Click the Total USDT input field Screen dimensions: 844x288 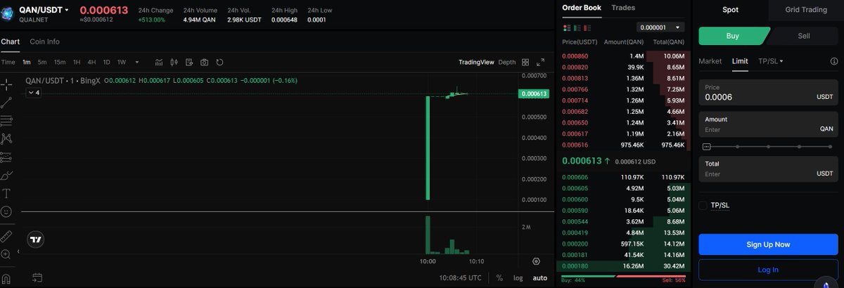(x=768, y=169)
